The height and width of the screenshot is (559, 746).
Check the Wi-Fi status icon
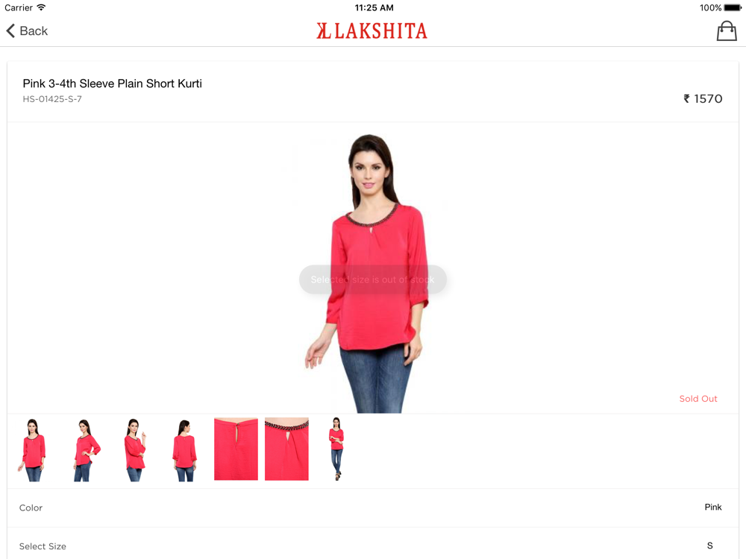pyautogui.click(x=41, y=7)
